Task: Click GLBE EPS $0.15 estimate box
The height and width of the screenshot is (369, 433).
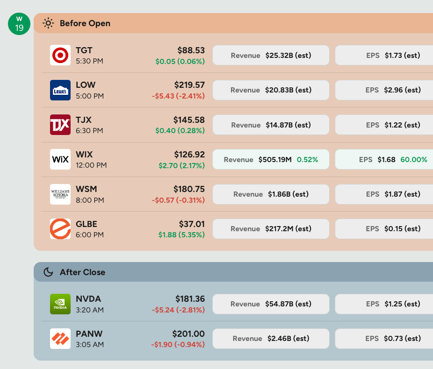Action: pos(384,228)
